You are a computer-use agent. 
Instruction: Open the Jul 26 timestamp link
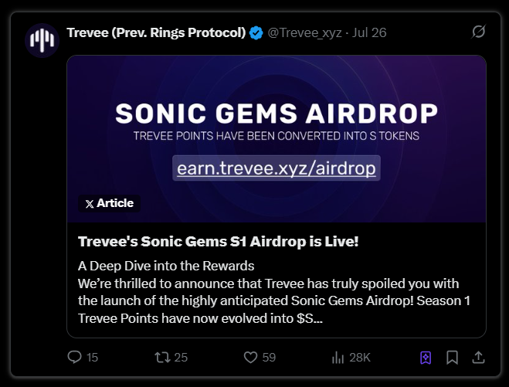point(368,32)
